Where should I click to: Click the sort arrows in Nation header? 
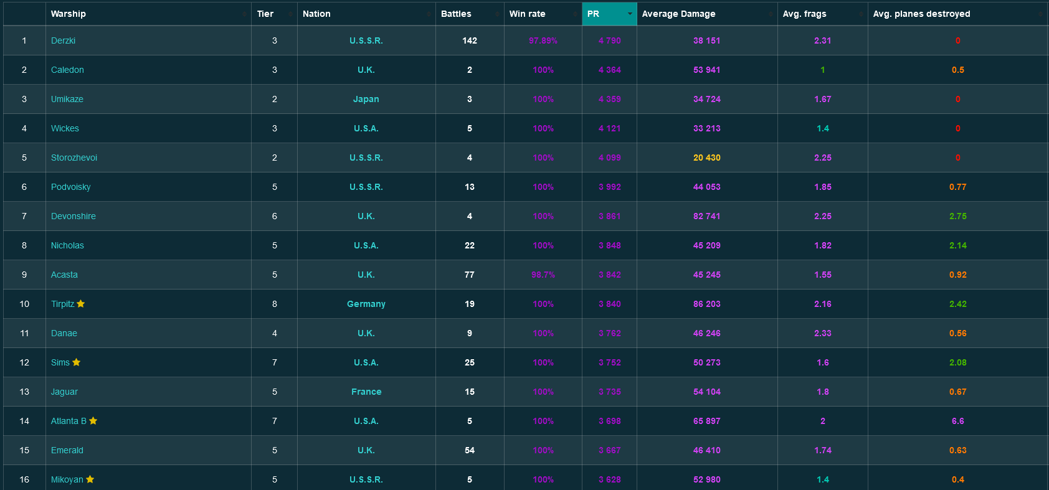pyautogui.click(x=429, y=14)
